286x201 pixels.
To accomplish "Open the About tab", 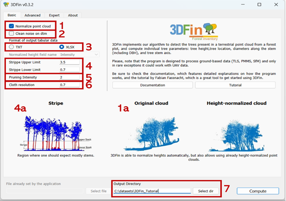I will click(x=73, y=15).
